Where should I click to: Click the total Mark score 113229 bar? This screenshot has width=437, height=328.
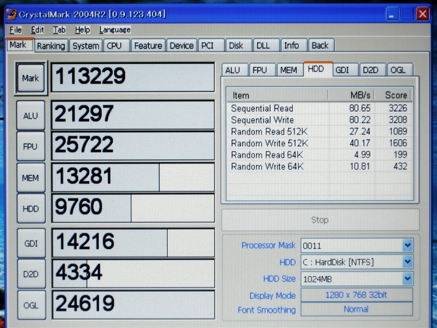pos(133,77)
